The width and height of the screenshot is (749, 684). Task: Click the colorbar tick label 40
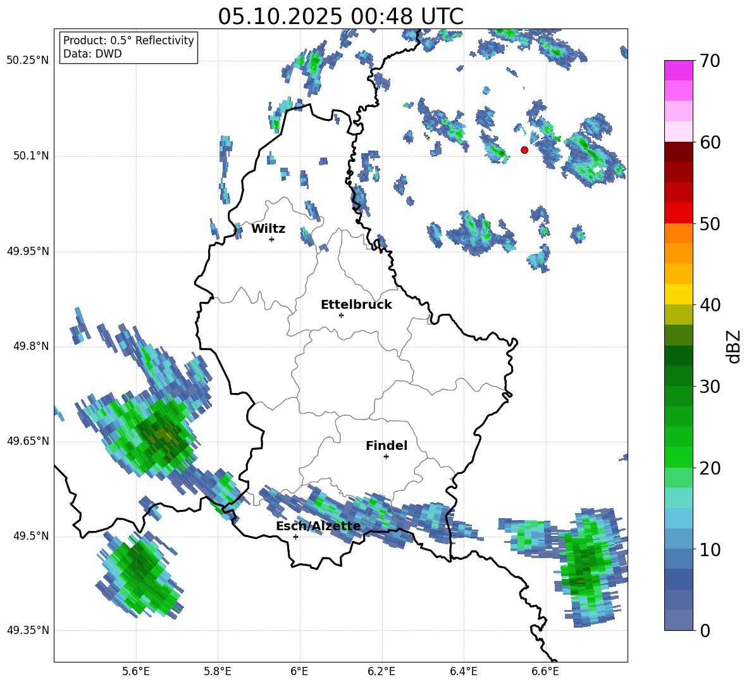click(710, 305)
